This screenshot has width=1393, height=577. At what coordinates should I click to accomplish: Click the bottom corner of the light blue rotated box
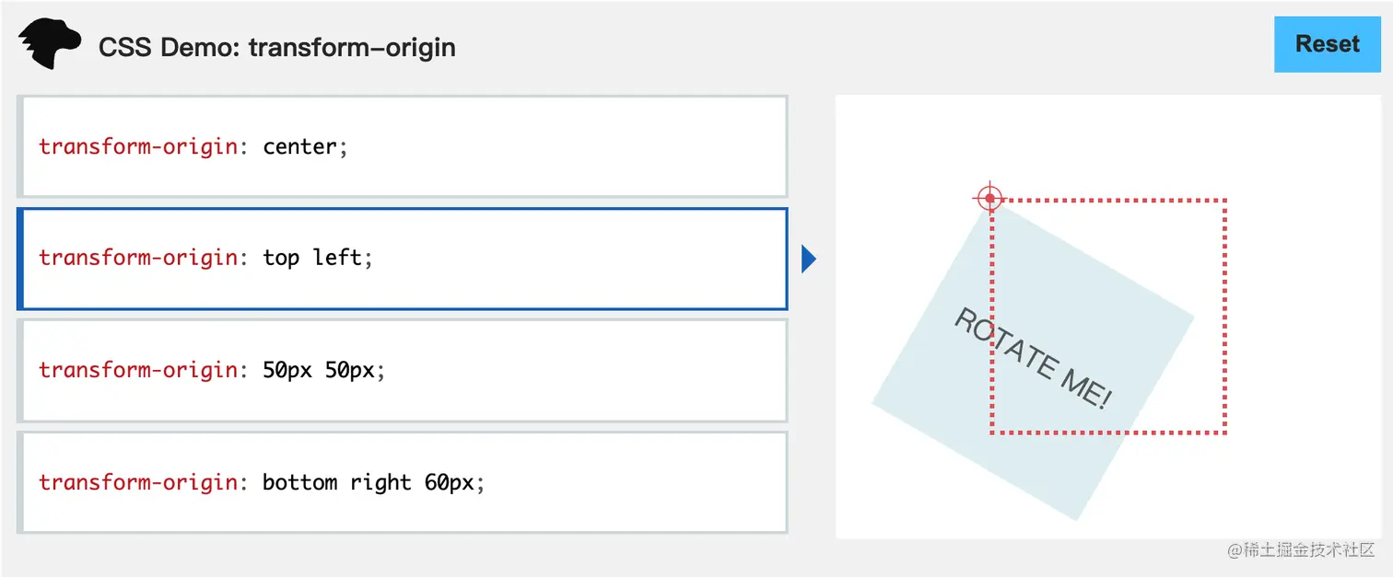pos(1077,517)
